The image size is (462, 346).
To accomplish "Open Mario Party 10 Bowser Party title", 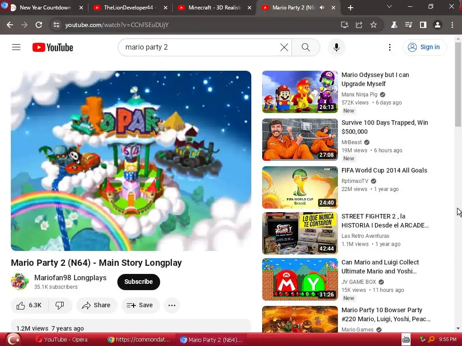I will pos(386,314).
